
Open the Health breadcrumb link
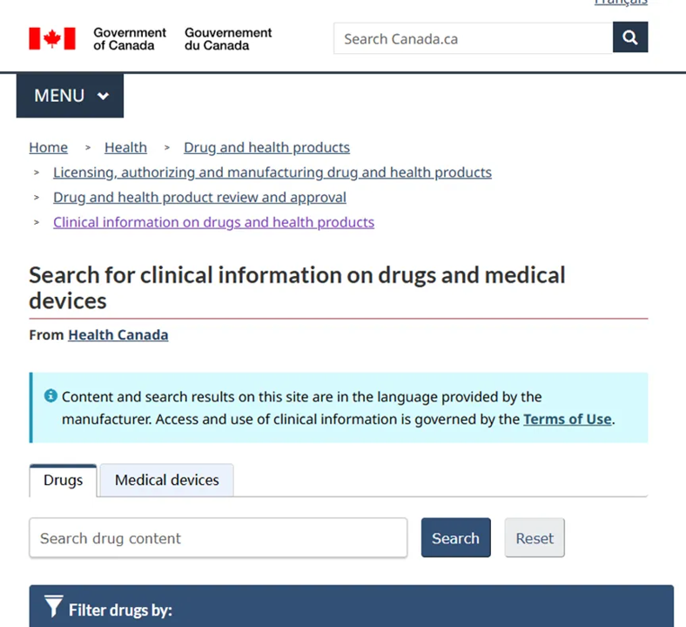tap(125, 147)
